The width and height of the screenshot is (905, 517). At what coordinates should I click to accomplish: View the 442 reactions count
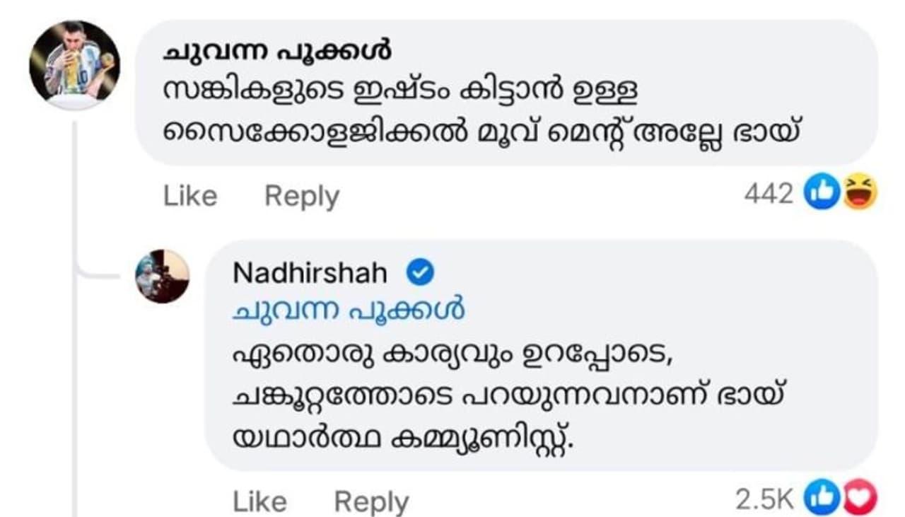[x=769, y=193]
